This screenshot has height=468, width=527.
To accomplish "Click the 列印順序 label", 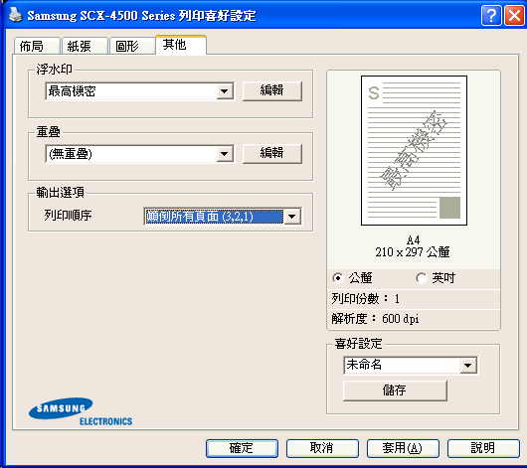I will [x=68, y=216].
